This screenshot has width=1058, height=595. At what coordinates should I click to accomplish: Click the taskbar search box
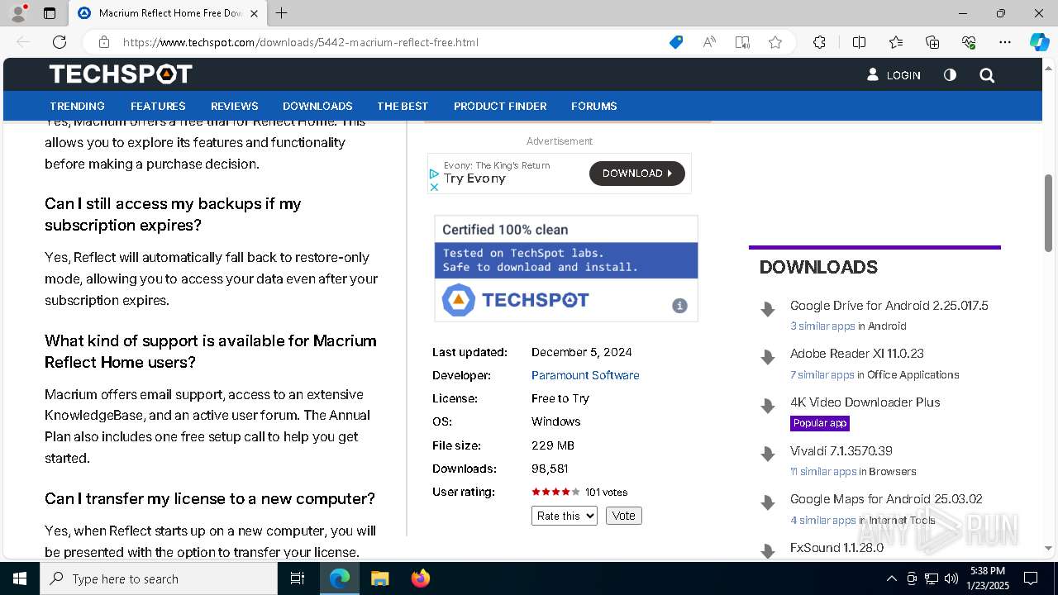pyautogui.click(x=159, y=578)
